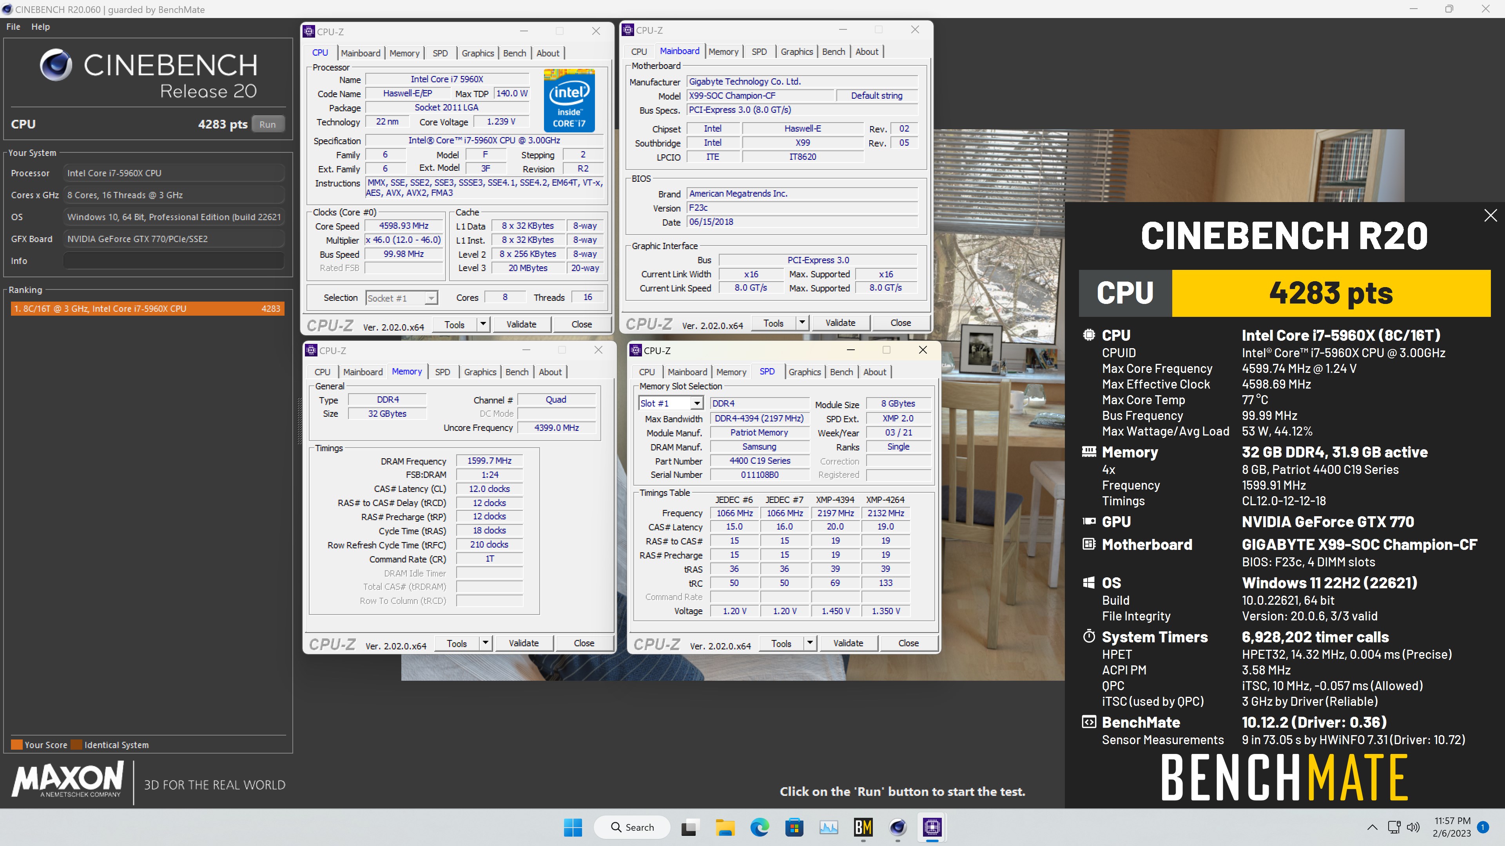
Task: Open the Cinebench File menu
Action: tap(13, 26)
